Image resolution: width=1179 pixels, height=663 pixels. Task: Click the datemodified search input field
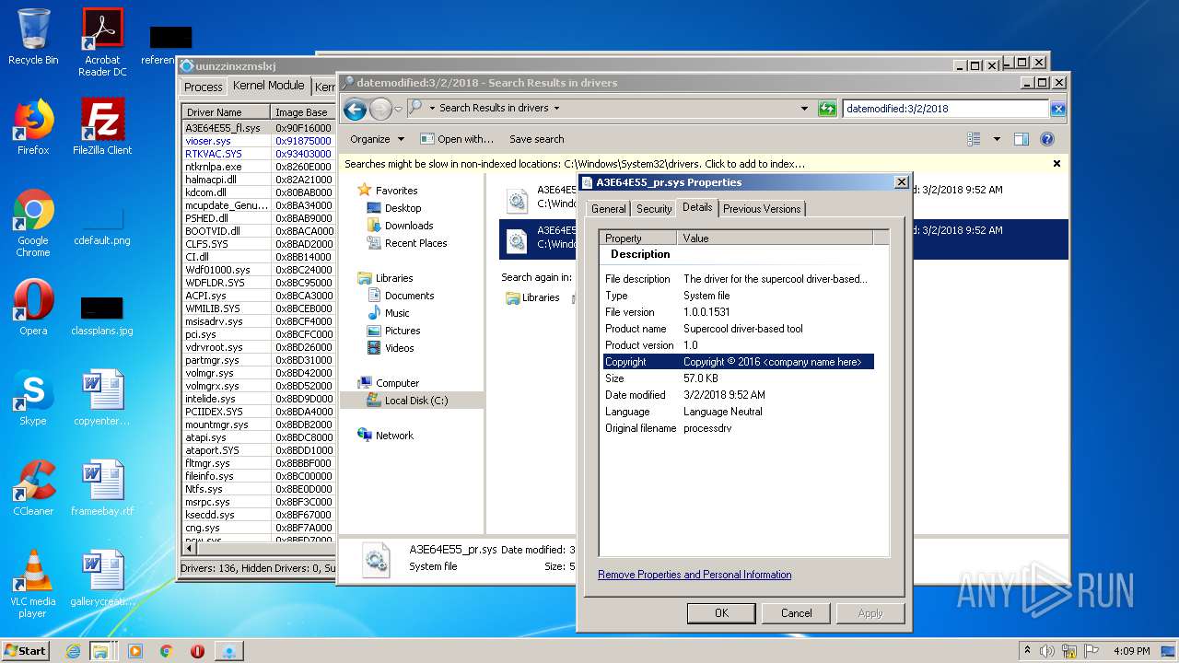[x=946, y=109]
